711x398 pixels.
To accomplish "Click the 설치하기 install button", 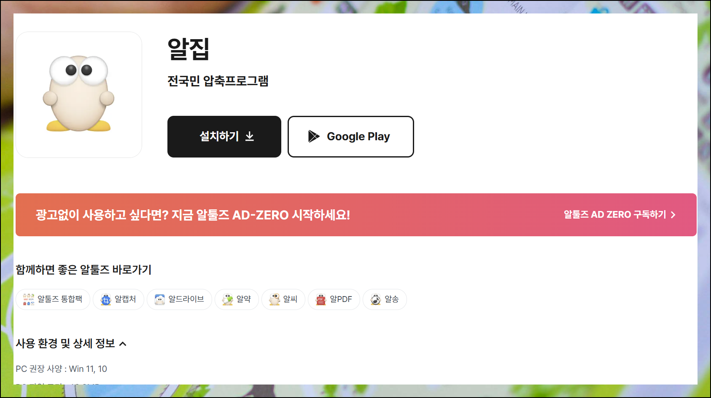I will coord(224,136).
